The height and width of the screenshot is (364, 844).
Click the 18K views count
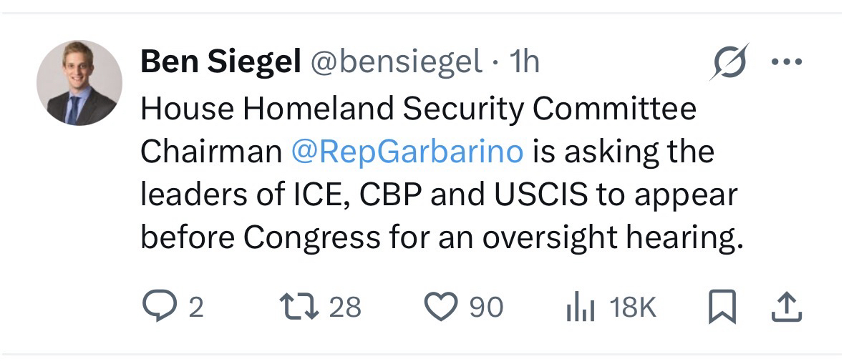point(633,308)
